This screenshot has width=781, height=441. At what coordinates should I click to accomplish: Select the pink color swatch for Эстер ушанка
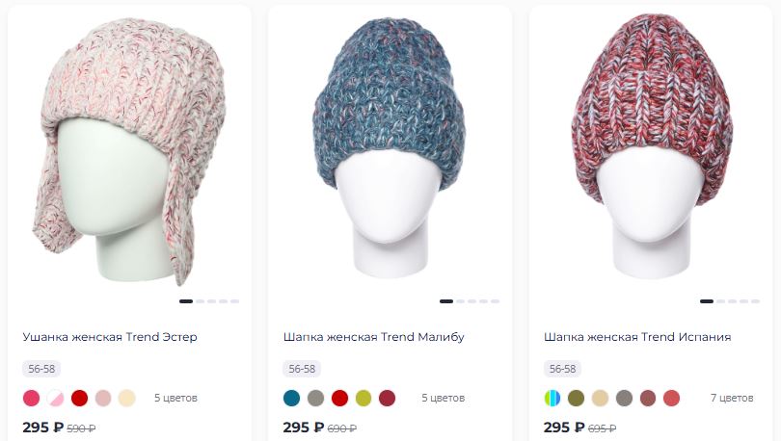32,399
